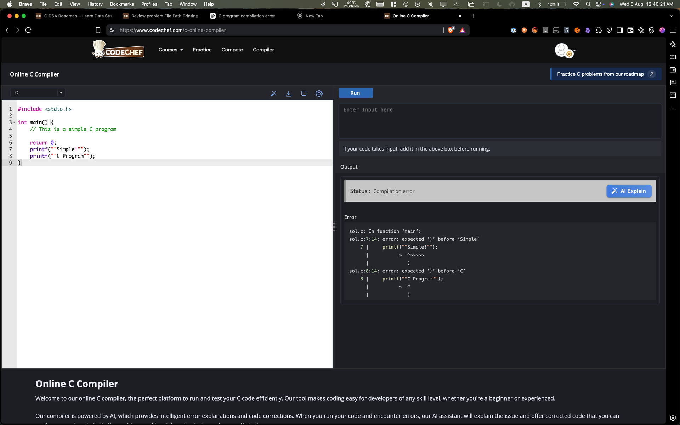680x425 pixels.
Task: Open the Bookmarks menu in the menu bar
Action: [x=122, y=4]
